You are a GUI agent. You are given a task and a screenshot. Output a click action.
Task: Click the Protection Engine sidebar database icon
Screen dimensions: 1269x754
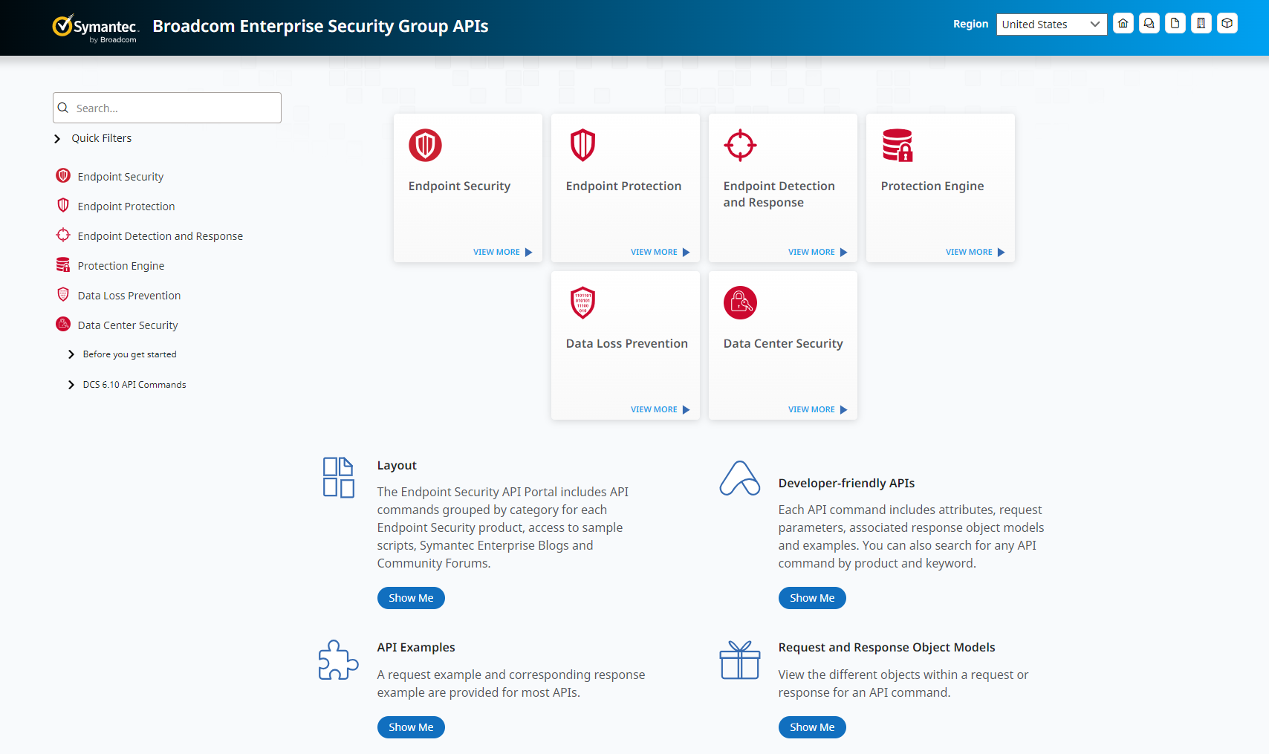[x=63, y=265]
